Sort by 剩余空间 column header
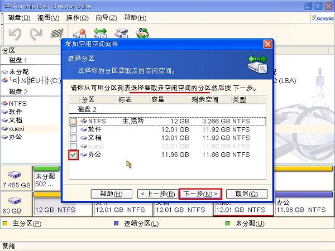The height and width of the screenshot is (251, 335). 211,100
